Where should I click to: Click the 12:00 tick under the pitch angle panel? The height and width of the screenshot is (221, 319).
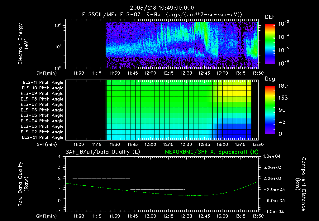pyautogui.click(x=150, y=145)
